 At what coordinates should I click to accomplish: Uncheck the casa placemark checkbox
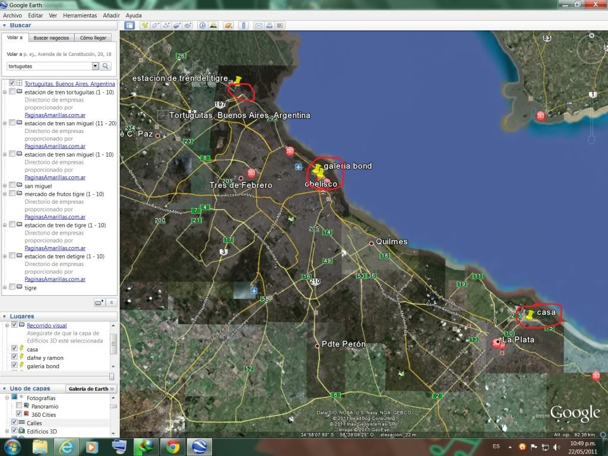click(14, 349)
